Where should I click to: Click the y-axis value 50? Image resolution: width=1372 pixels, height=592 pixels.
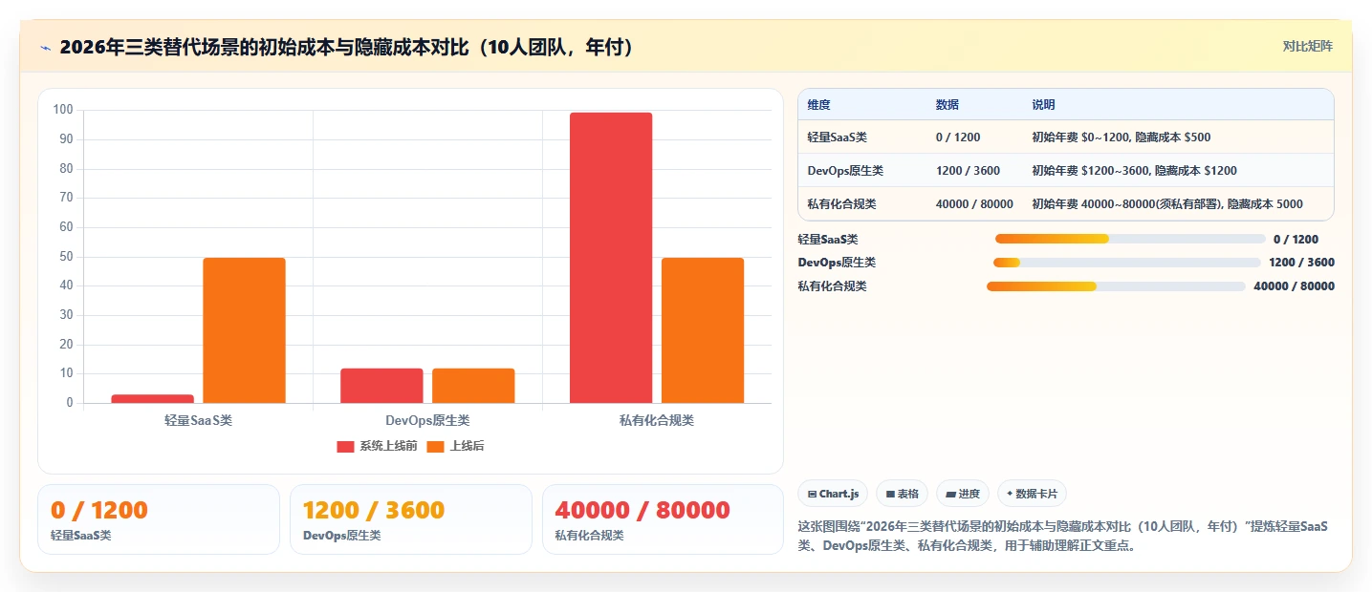point(66,257)
